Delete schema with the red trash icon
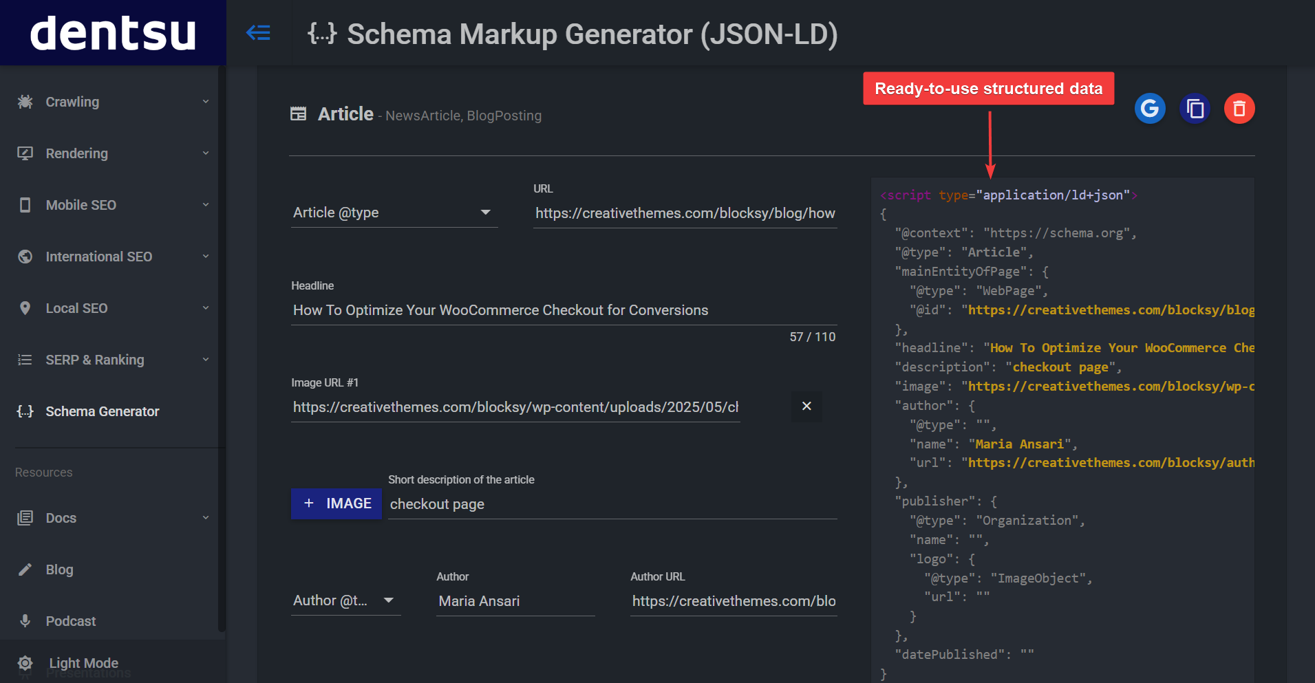This screenshot has width=1315, height=683. coord(1239,108)
